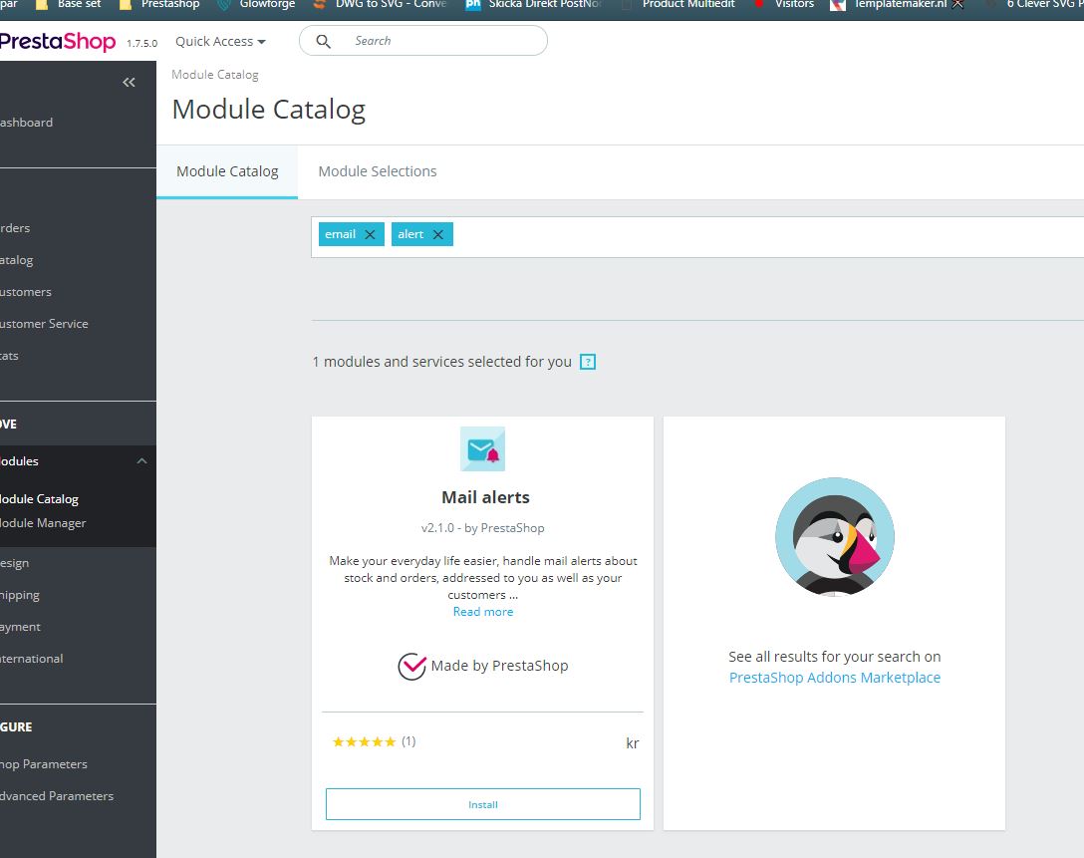Screen dimensions: 1084x858
Task: Click the search magnifier icon
Action: pos(323,42)
